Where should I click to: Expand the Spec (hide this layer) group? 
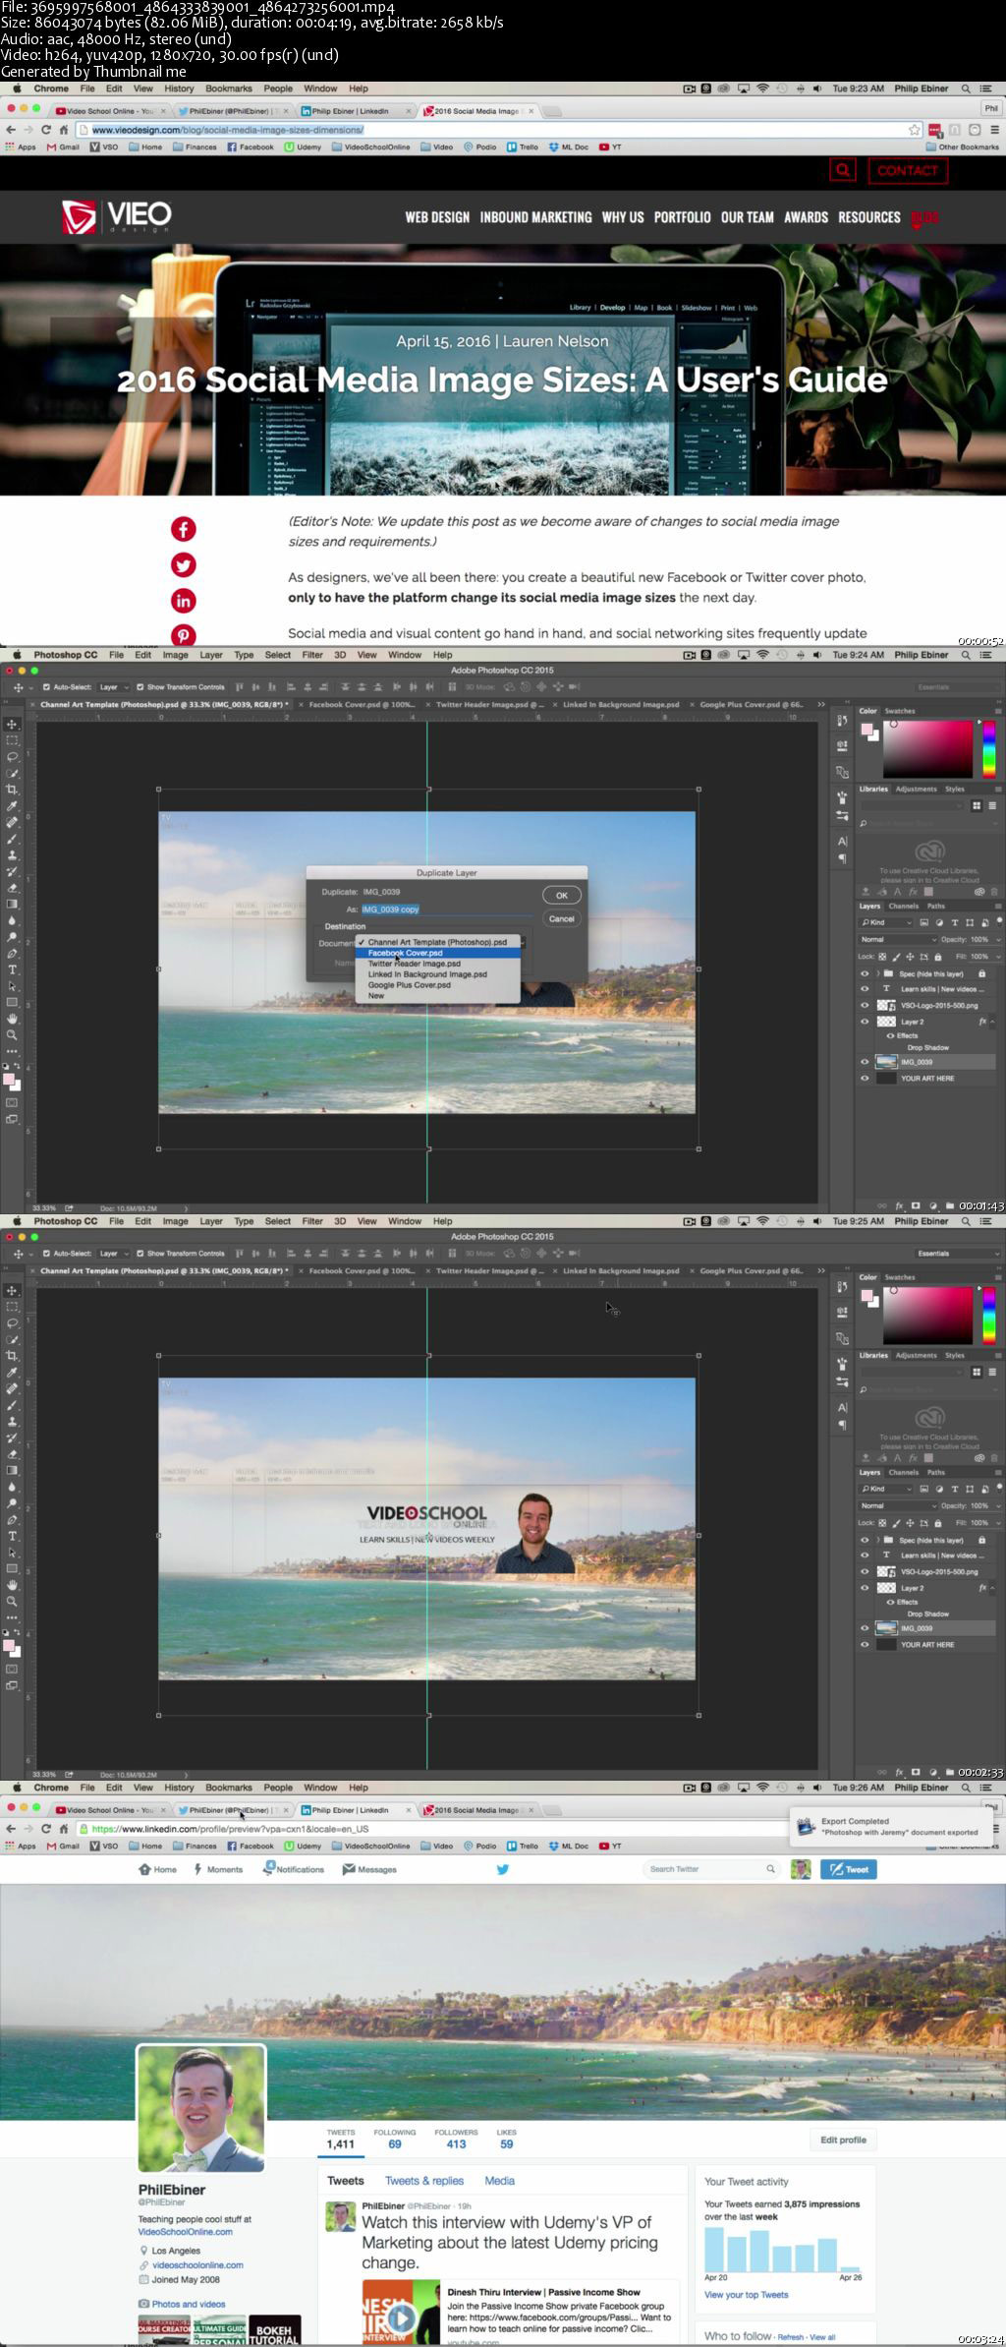click(x=877, y=1540)
